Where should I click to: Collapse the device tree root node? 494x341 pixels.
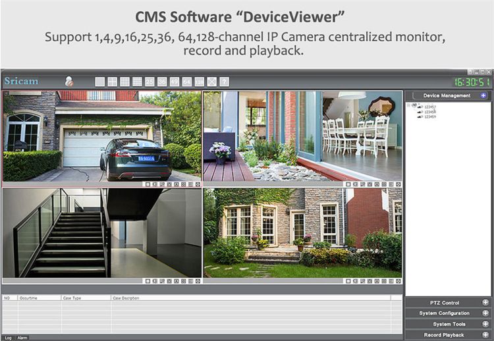click(x=408, y=105)
